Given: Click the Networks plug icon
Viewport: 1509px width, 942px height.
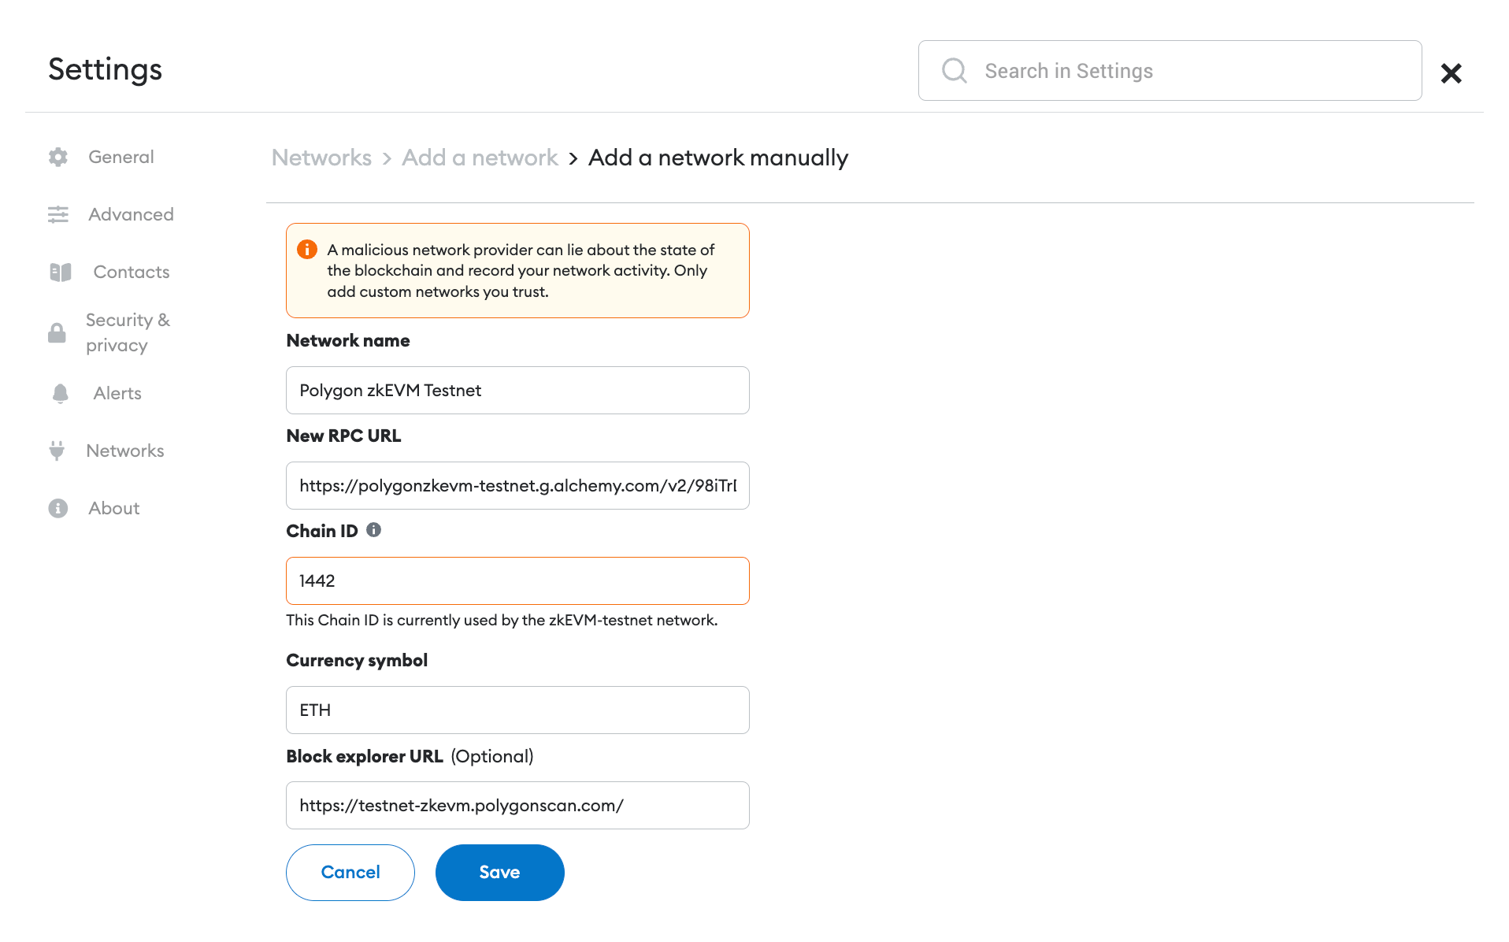Looking at the screenshot, I should pos(57,451).
